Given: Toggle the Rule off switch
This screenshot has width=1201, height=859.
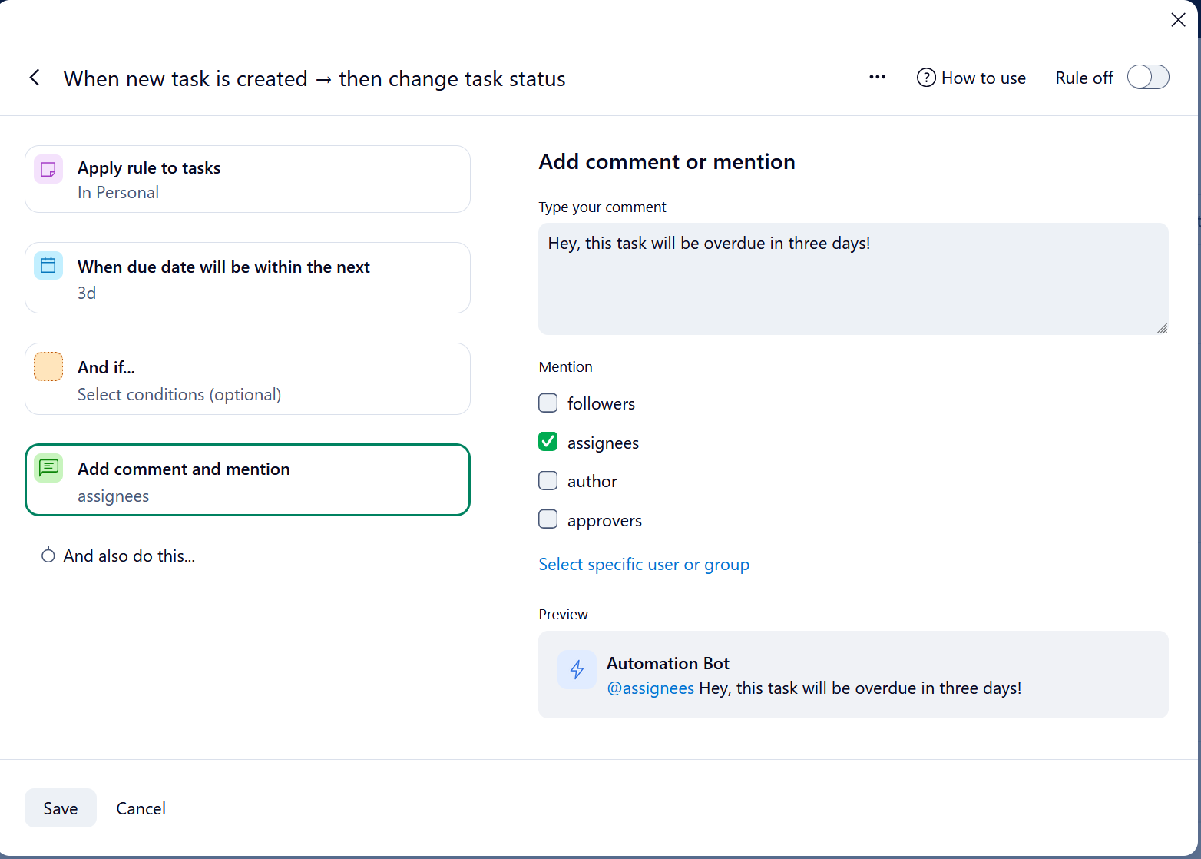Looking at the screenshot, I should pos(1147,78).
